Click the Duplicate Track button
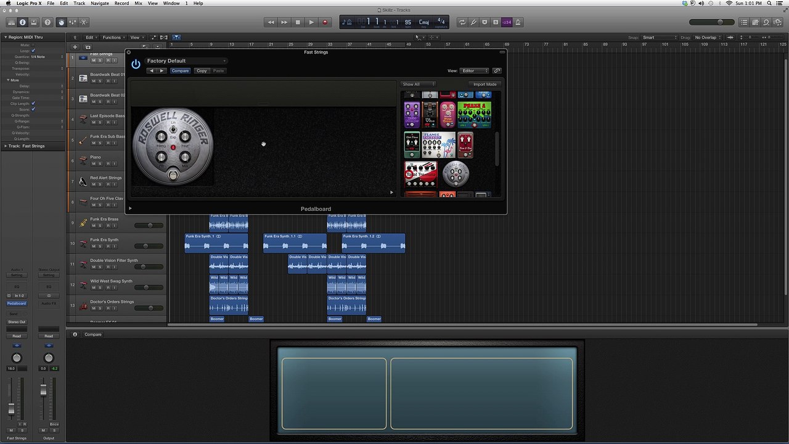 pyautogui.click(x=88, y=47)
